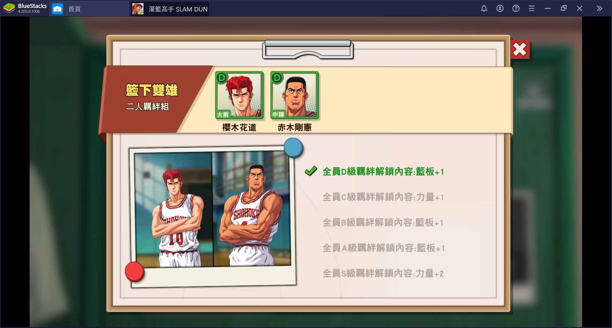Image resolution: width=612 pixels, height=328 pixels.
Task: Select 全員S級羈絆解鎖內容:力量+2 row
Action: point(383,274)
